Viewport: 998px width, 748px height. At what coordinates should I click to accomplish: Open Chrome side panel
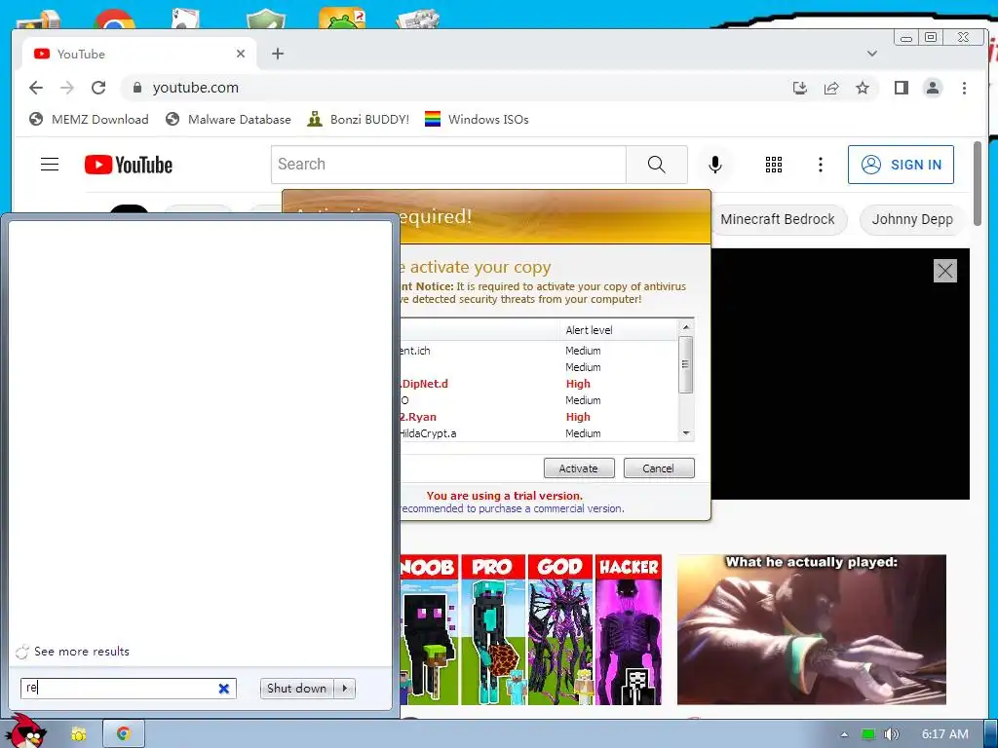902,88
